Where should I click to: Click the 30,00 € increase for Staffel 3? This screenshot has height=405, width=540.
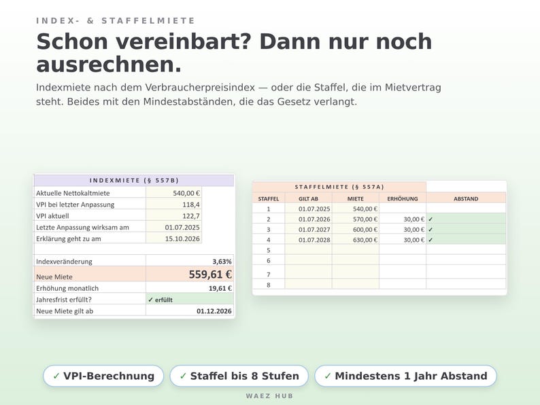click(x=403, y=229)
